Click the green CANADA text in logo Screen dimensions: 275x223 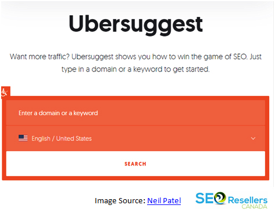click(x=254, y=207)
